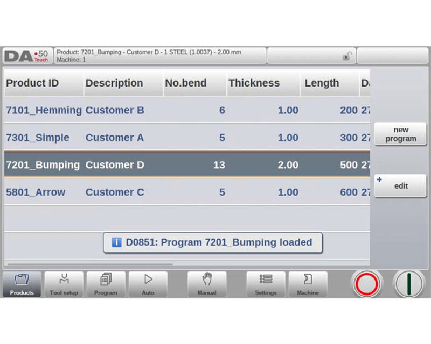Switch to Program mode
The height and width of the screenshot is (344, 431).
[x=106, y=284]
